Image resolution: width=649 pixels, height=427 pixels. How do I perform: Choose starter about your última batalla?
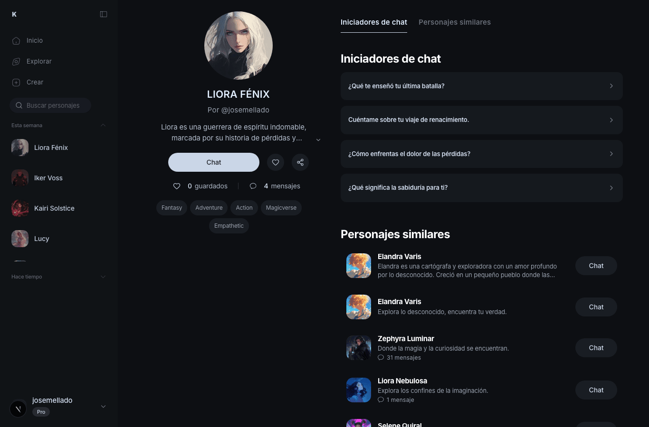tap(481, 86)
